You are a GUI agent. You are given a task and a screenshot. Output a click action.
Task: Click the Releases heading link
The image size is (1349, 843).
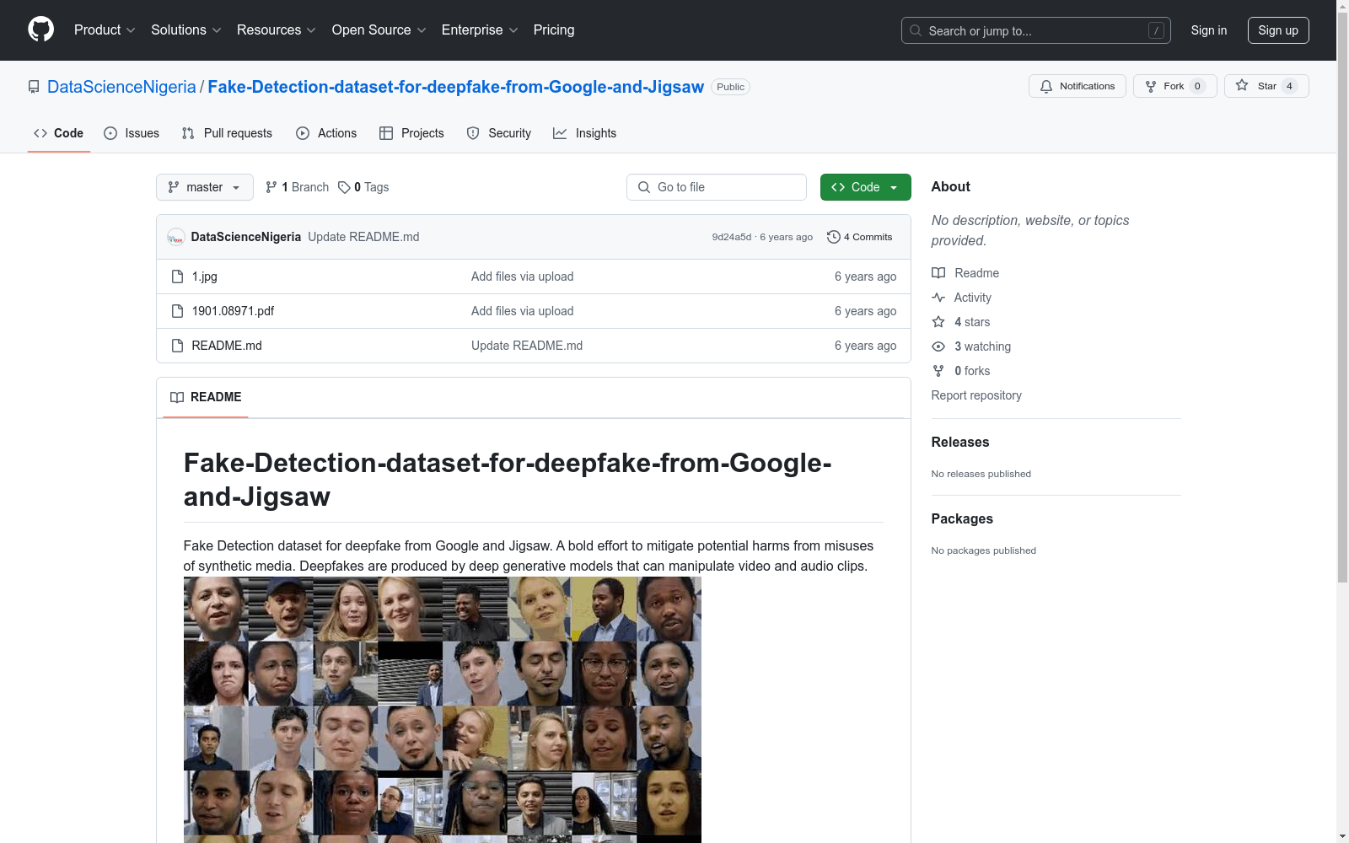(x=960, y=442)
